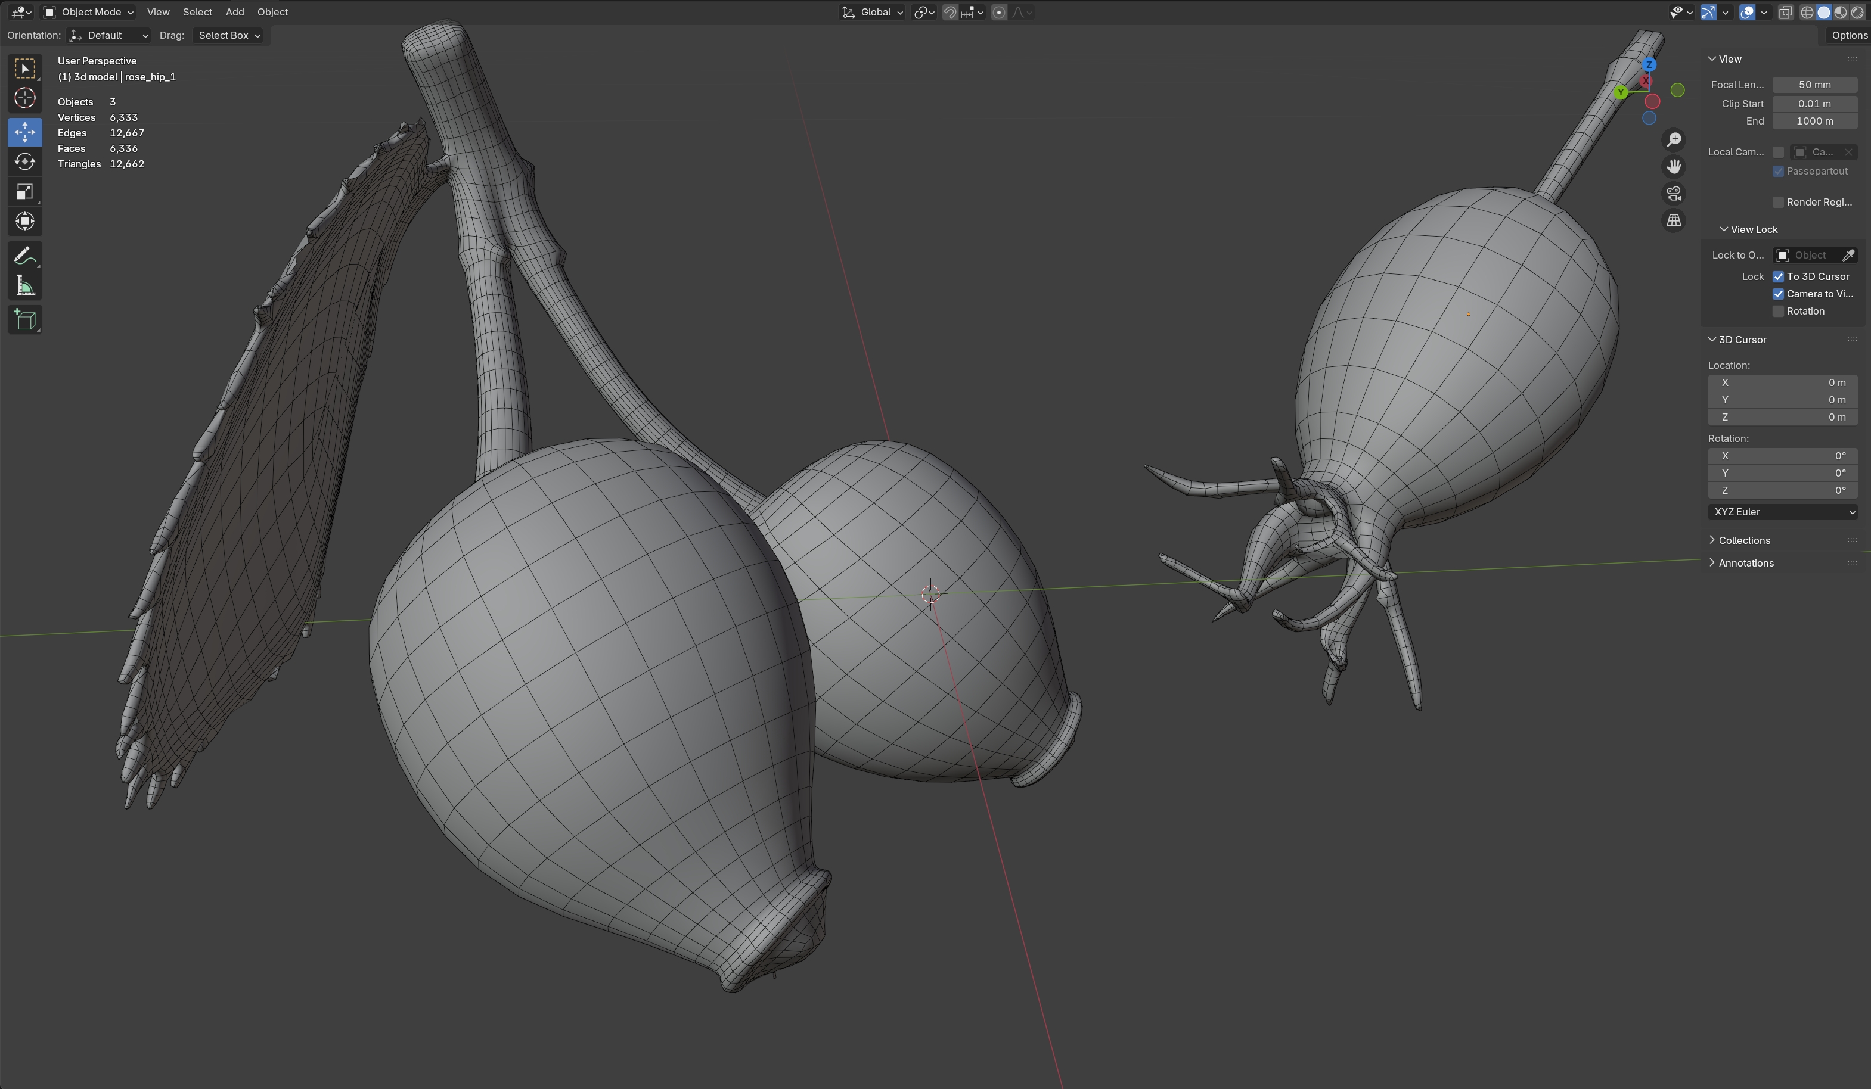
Task: Toggle camera view icon
Action: tap(1674, 194)
